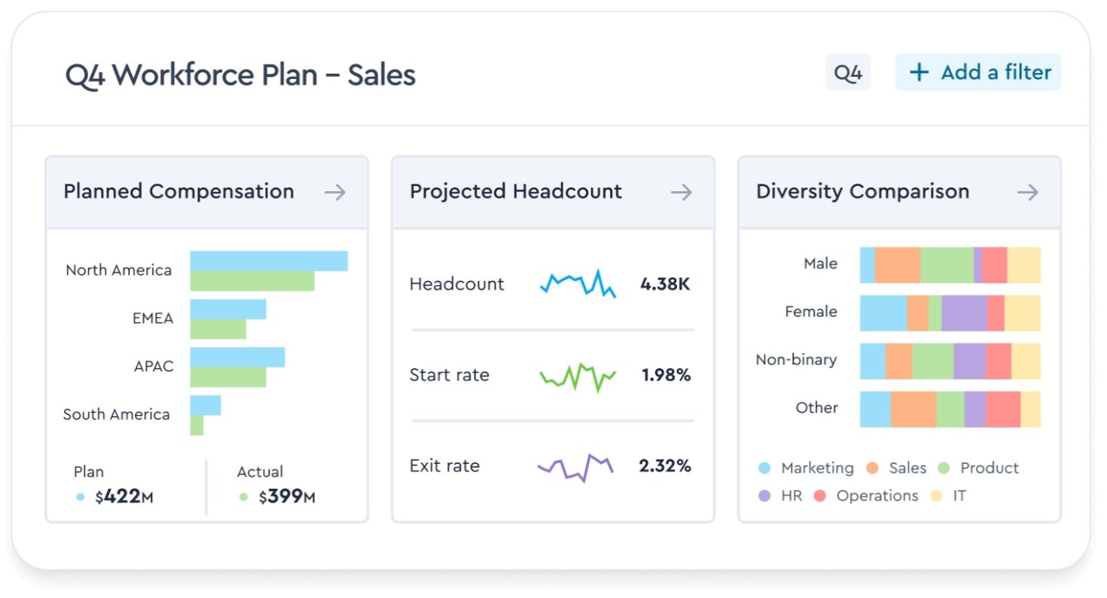Click the Exit rate sparkline chart
Viewport: 1107px width, 598px height.
tap(578, 467)
